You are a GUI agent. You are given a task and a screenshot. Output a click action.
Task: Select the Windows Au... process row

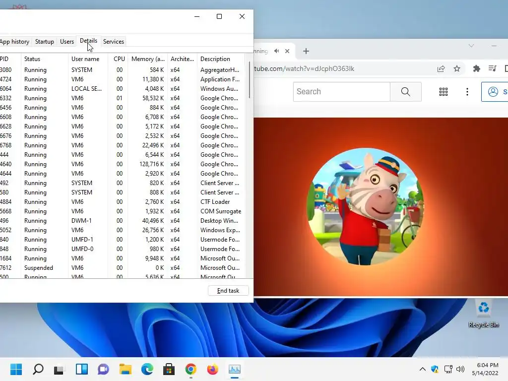point(123,88)
